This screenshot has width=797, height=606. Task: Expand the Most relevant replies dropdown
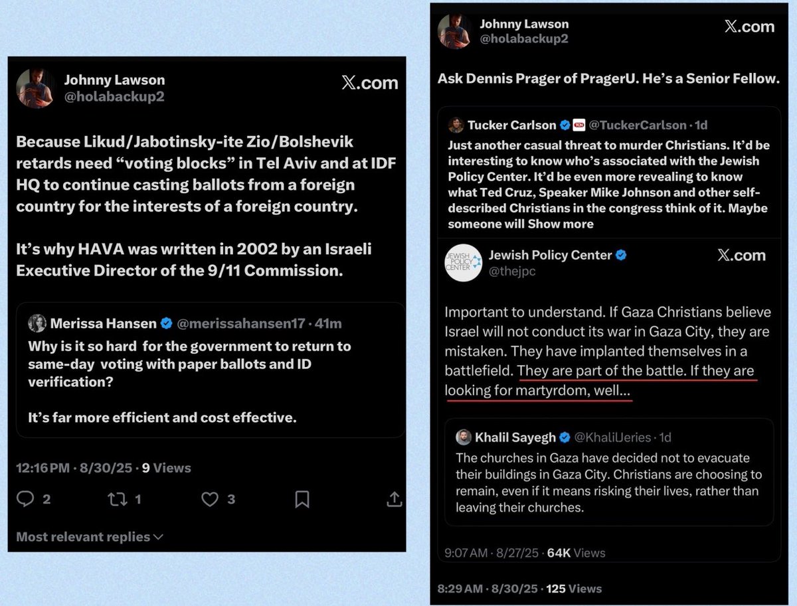click(x=90, y=537)
